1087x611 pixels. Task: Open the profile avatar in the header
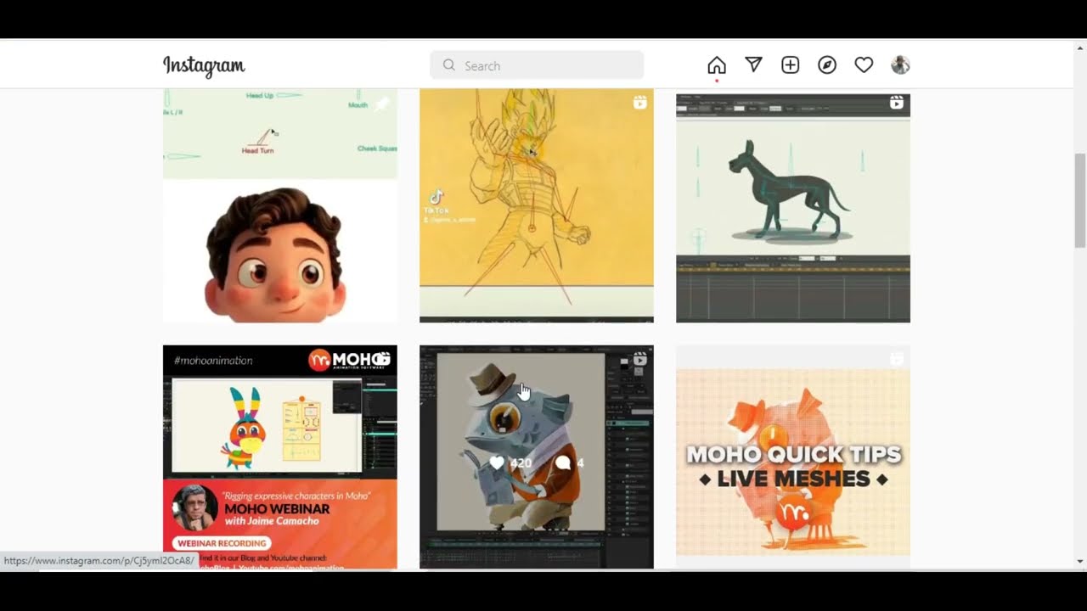pos(900,65)
